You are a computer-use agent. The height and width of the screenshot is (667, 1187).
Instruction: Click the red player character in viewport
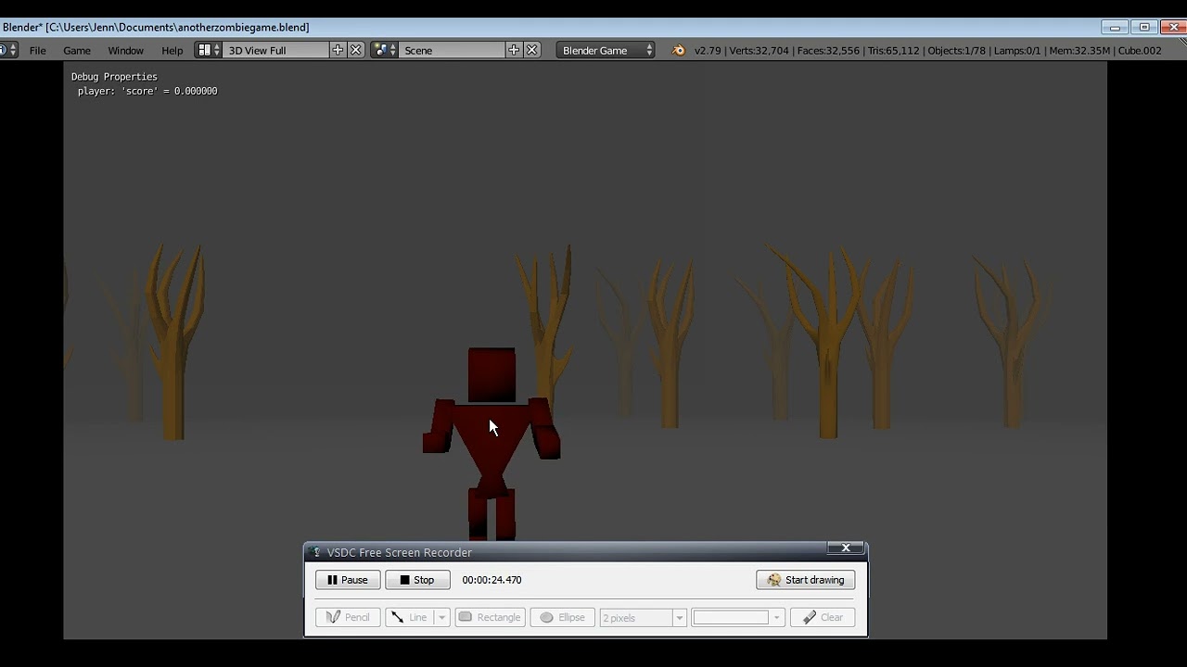(x=491, y=445)
